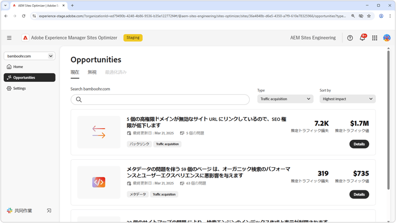
Task: Open the help question mark icon
Action: 350,38
